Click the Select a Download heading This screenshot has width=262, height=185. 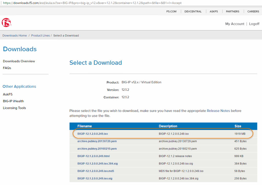[96, 63]
